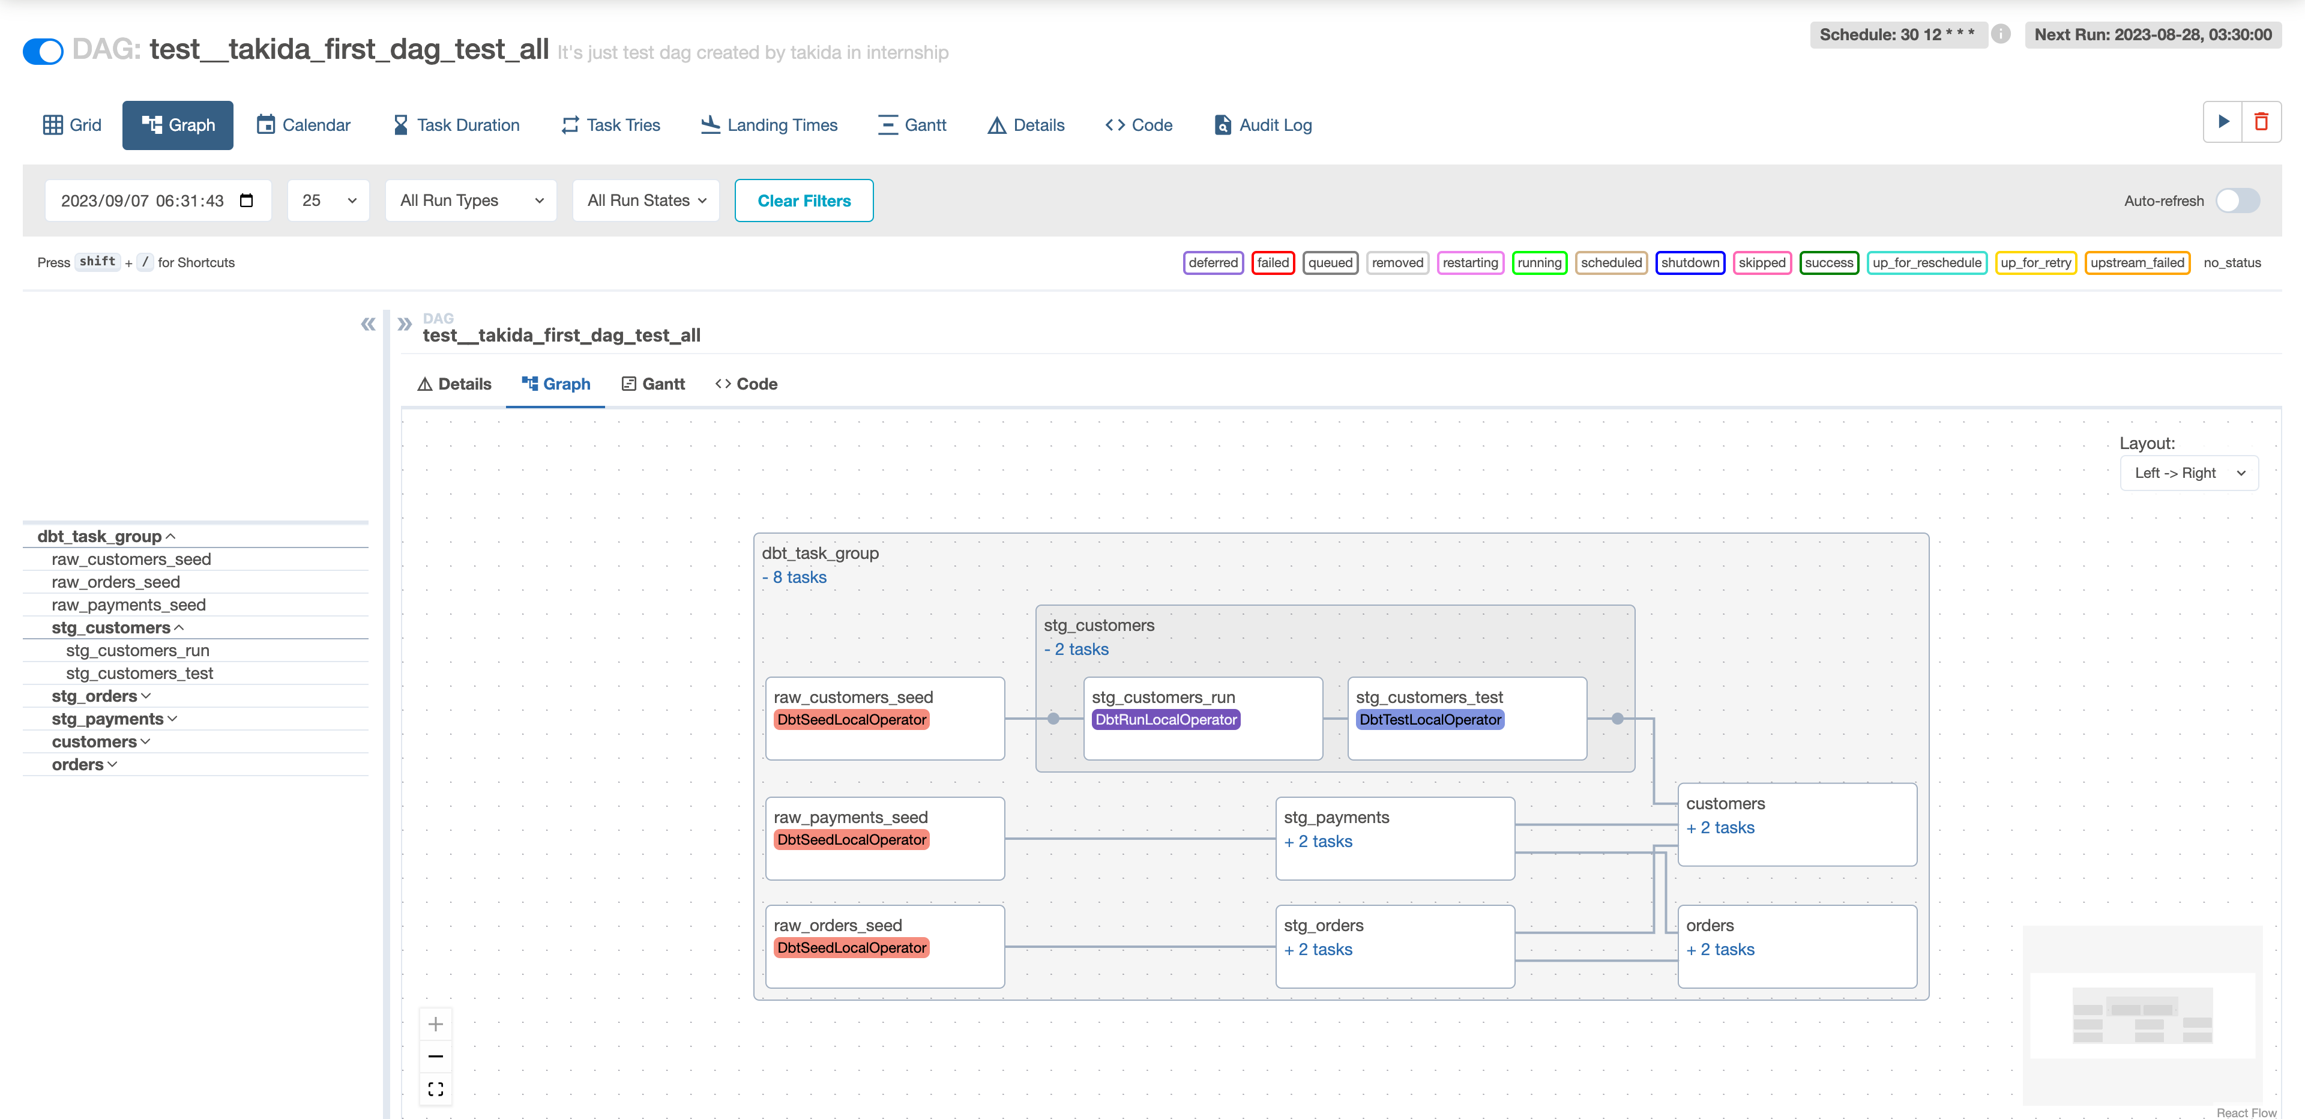Open the inner Gantt tab

[653, 384]
